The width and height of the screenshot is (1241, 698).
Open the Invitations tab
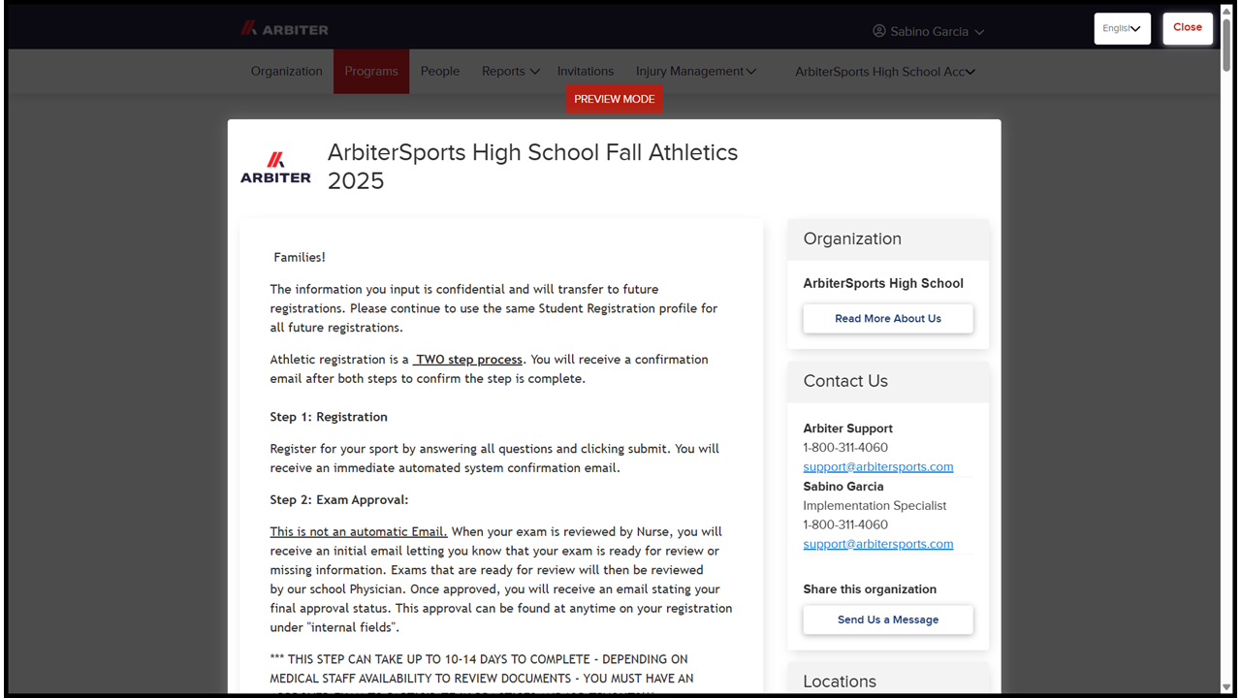click(x=586, y=71)
